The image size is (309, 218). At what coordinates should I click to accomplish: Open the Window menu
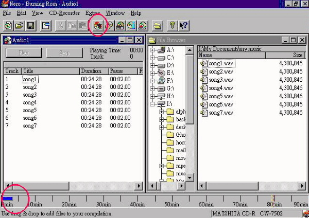coord(115,13)
